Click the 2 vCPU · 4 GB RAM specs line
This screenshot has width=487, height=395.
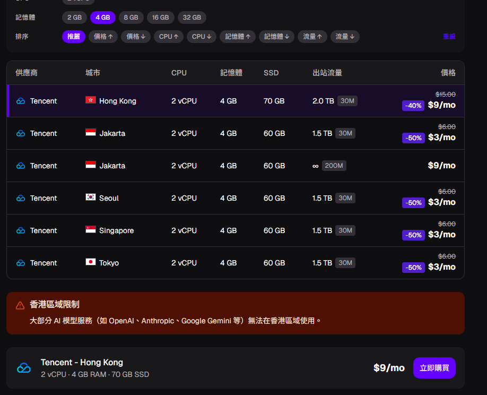tap(95, 374)
